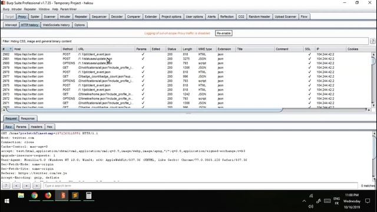Open the request Params view tab
Viewport: 377px width, 212px height.
(21, 127)
